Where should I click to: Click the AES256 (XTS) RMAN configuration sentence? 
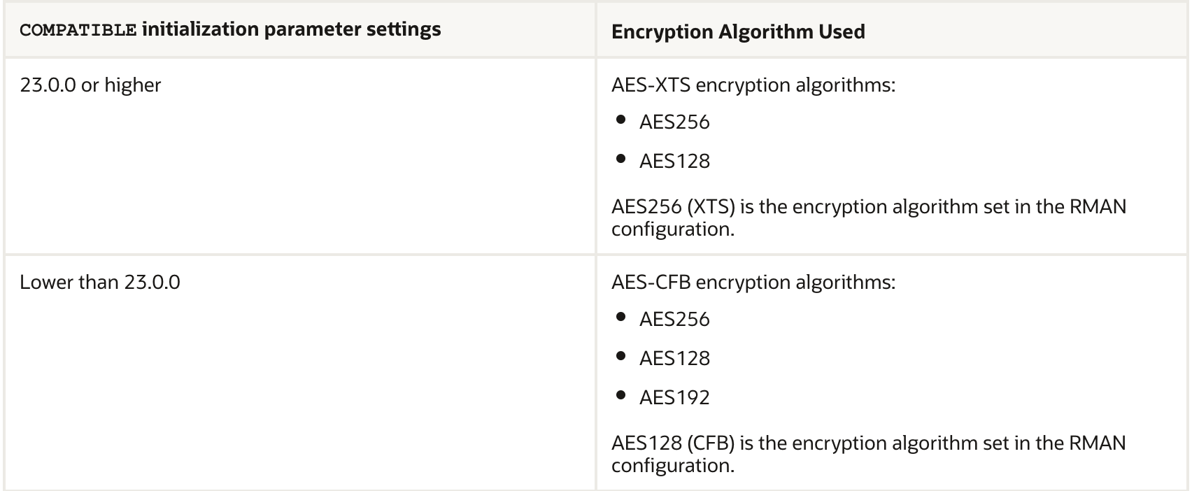point(868,208)
